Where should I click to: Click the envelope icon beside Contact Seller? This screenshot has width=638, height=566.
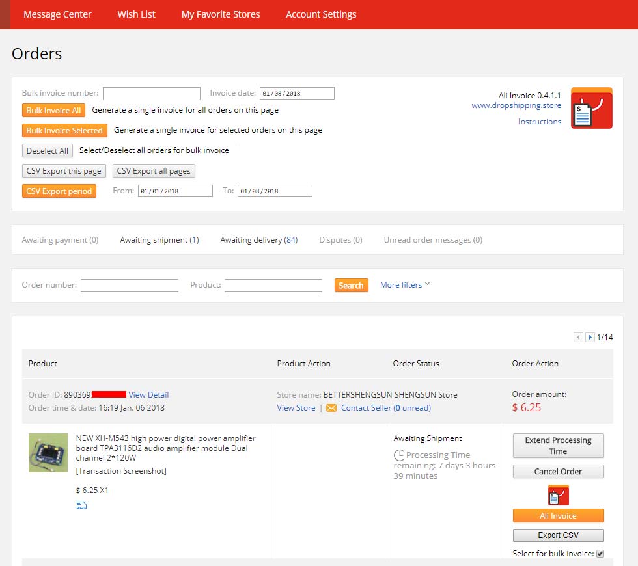coord(331,408)
